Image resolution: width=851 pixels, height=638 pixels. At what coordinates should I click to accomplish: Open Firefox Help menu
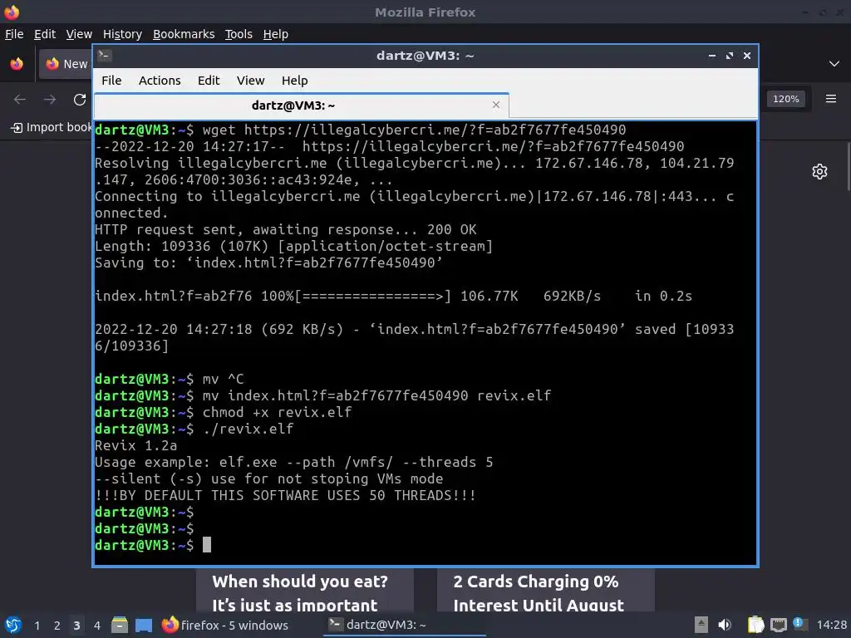(276, 34)
